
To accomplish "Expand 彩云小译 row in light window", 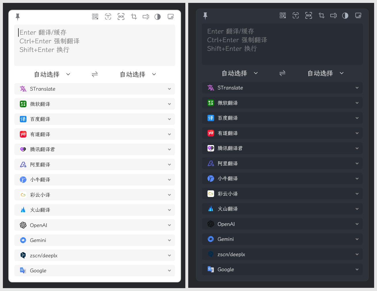I will tap(95, 195).
